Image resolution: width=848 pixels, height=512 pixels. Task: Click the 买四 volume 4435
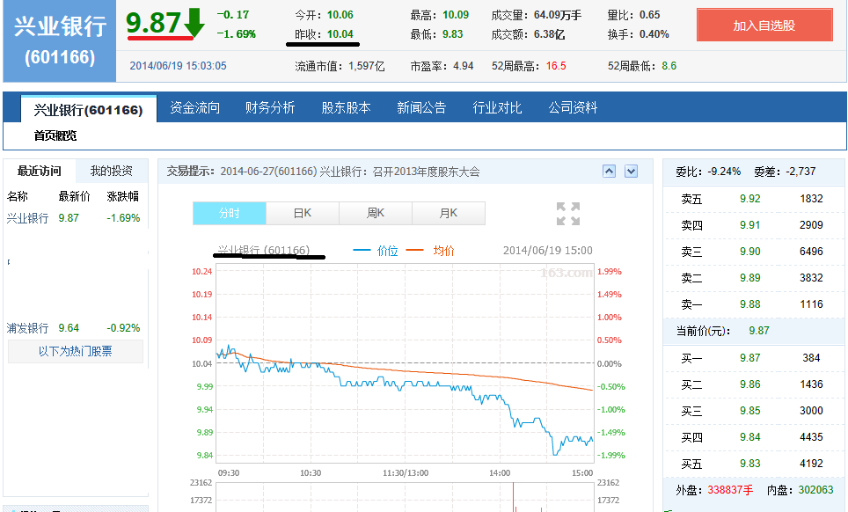click(811, 437)
